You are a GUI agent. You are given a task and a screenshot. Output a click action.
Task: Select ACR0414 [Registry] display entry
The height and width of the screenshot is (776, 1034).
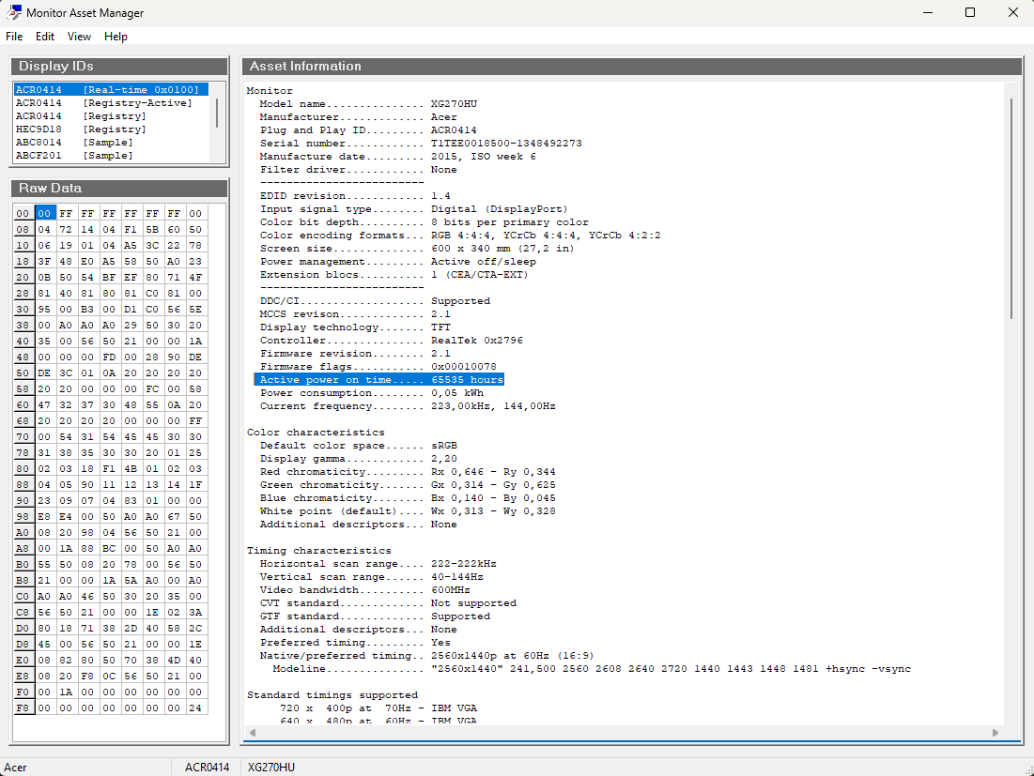(111, 116)
